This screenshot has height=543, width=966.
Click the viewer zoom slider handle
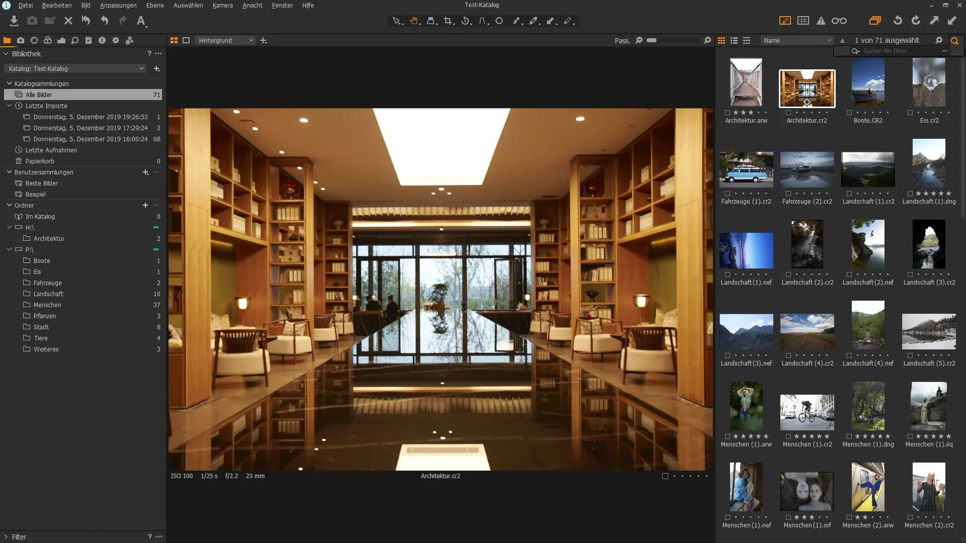pyautogui.click(x=652, y=40)
